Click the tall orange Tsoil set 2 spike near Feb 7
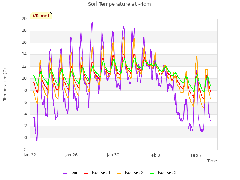Viewport: 240px width, 180px height. [x=196, y=56]
